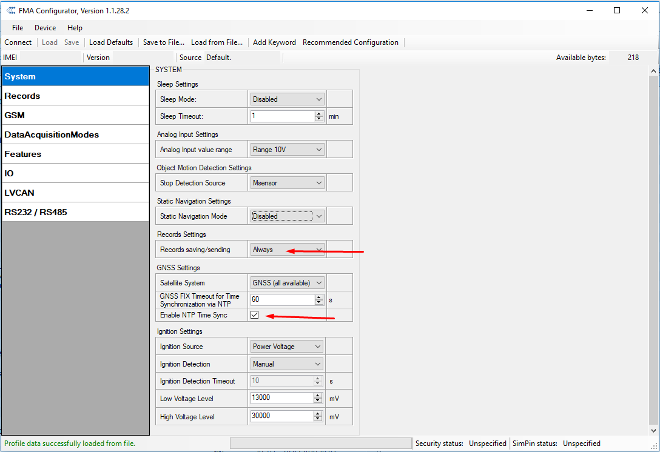Open the Device menu

45,28
